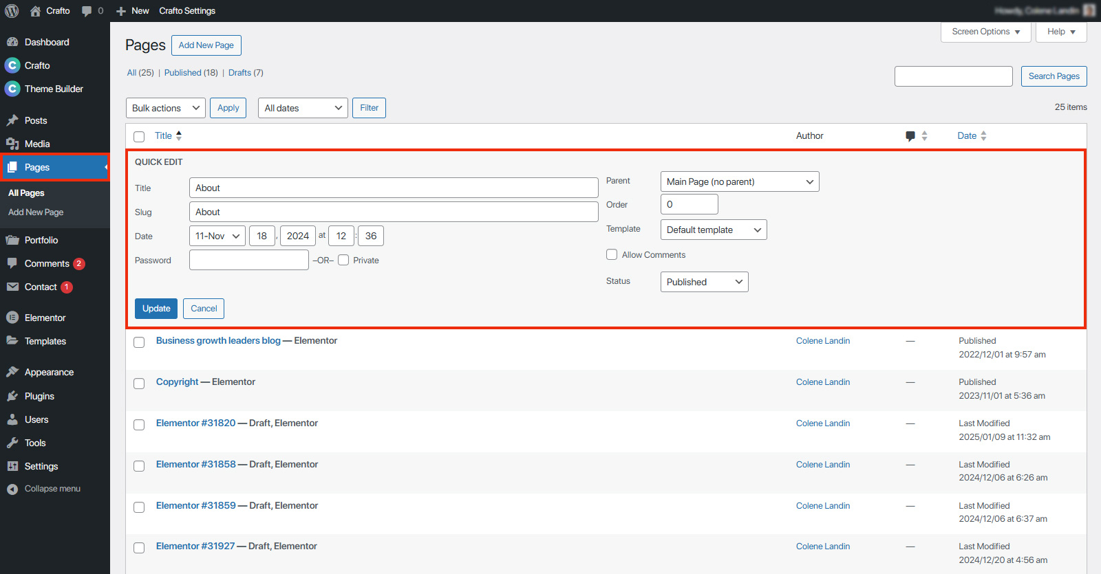This screenshot has height=574, width=1101.
Task: Click the Password input field
Action: point(249,260)
